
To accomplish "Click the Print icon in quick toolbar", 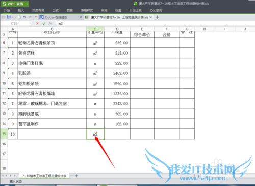I will coord(14,17).
